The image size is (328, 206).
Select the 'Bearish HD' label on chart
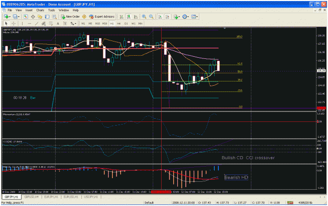click(x=236, y=178)
